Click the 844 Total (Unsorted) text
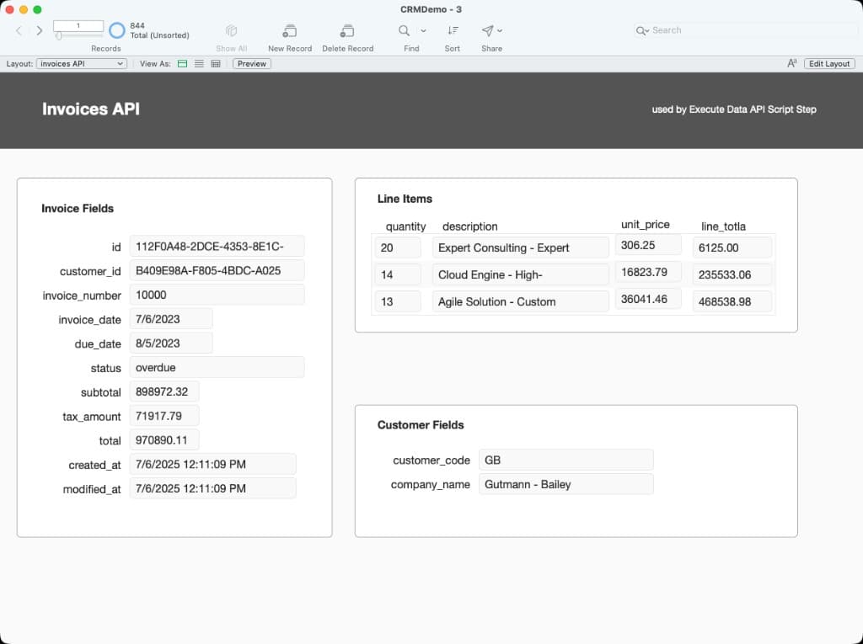 tap(159, 30)
